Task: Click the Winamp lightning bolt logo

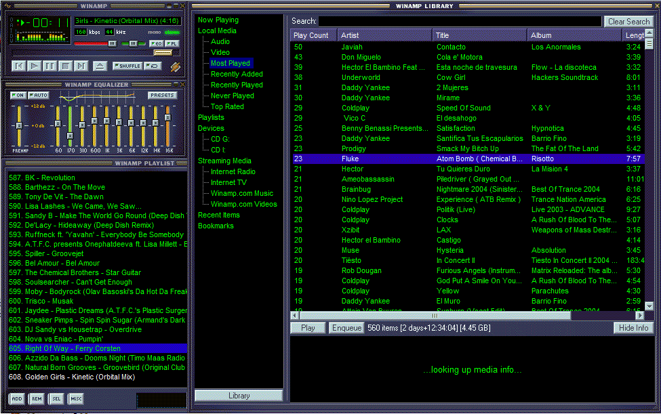Action: [175, 66]
